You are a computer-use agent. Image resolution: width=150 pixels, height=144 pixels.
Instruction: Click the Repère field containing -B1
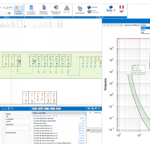pos(17,117)
